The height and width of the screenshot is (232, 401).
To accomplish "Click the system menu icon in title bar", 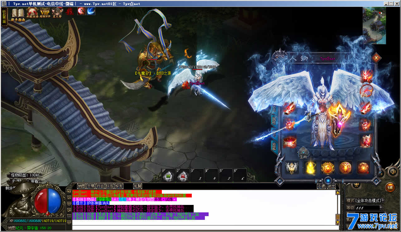I will [4, 4].
